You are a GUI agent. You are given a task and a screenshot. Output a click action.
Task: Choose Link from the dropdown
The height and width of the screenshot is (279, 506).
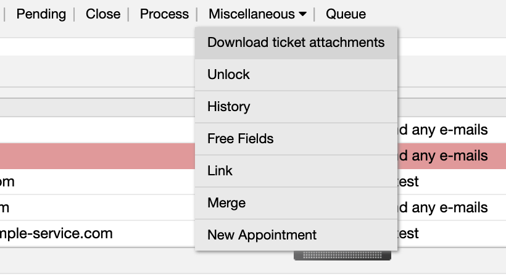click(220, 171)
